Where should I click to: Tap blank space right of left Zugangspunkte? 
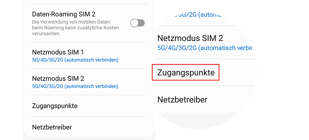tap(116, 106)
